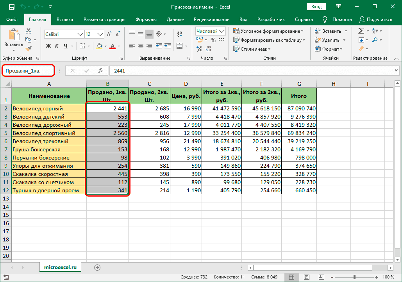Open the Формулы ribbon tab
Image resolution: width=402 pixels, height=282 pixels.
[x=146, y=20]
